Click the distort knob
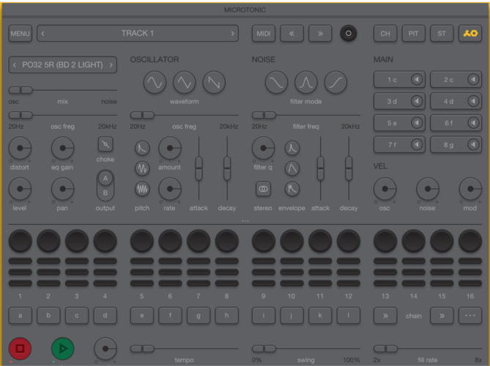This screenshot has height=366, width=490. point(20,148)
